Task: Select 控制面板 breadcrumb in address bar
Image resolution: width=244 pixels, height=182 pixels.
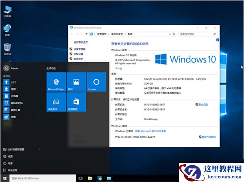Action: tap(102, 34)
